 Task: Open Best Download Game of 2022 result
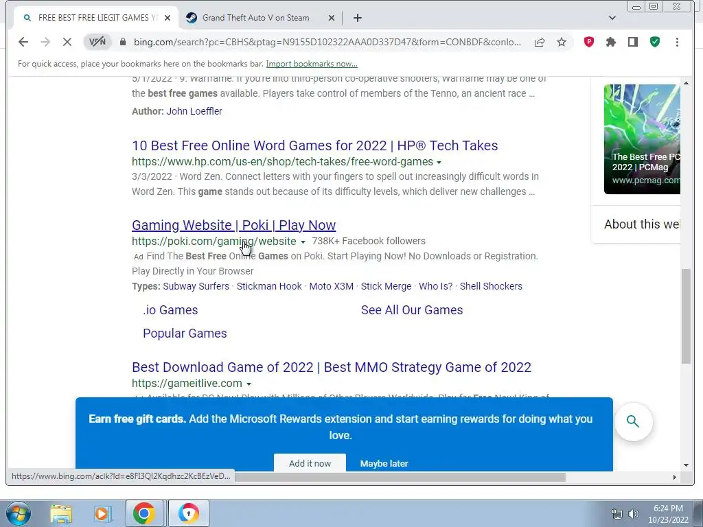click(332, 367)
